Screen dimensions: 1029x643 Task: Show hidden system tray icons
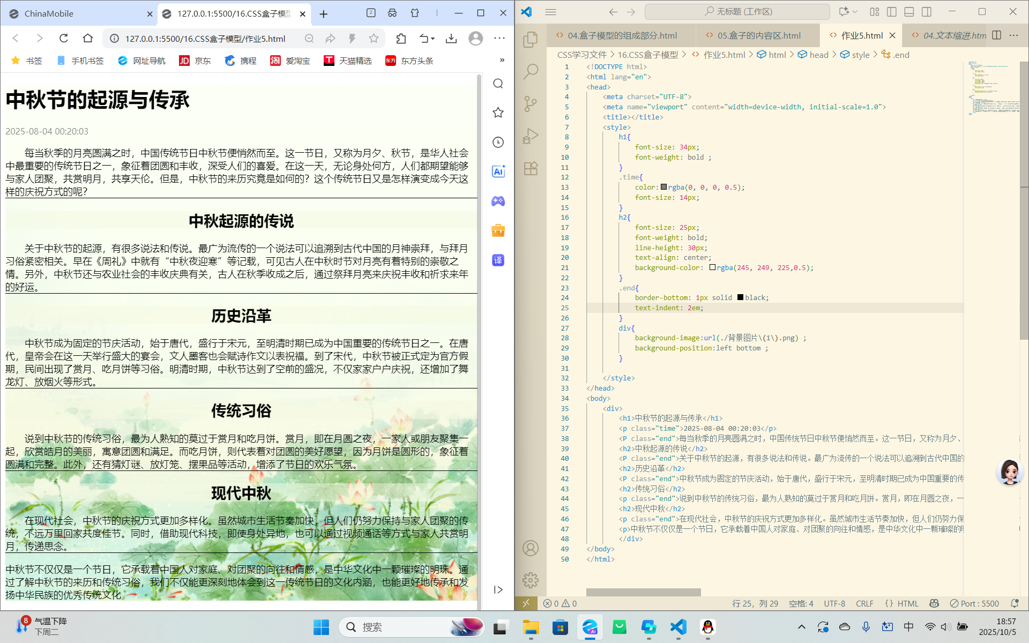801,627
